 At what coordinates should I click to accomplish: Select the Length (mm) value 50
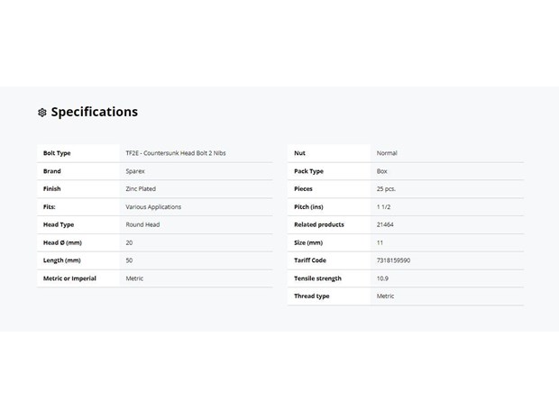click(x=129, y=260)
